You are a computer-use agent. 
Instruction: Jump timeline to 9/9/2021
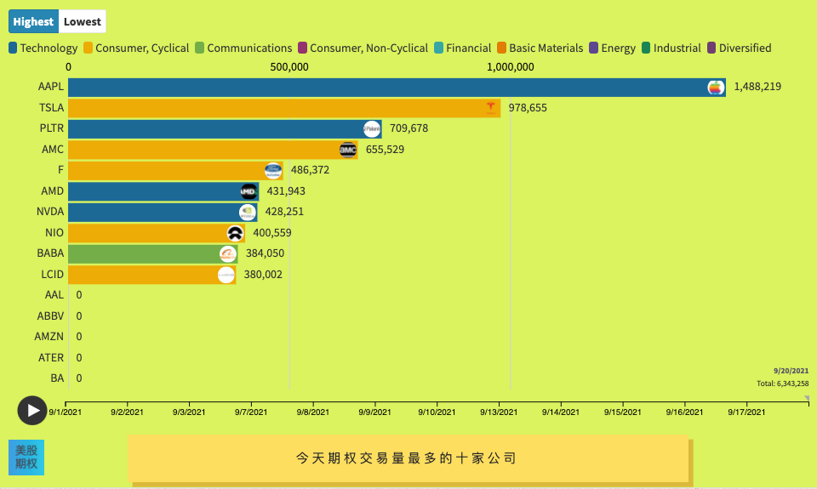[x=374, y=412]
